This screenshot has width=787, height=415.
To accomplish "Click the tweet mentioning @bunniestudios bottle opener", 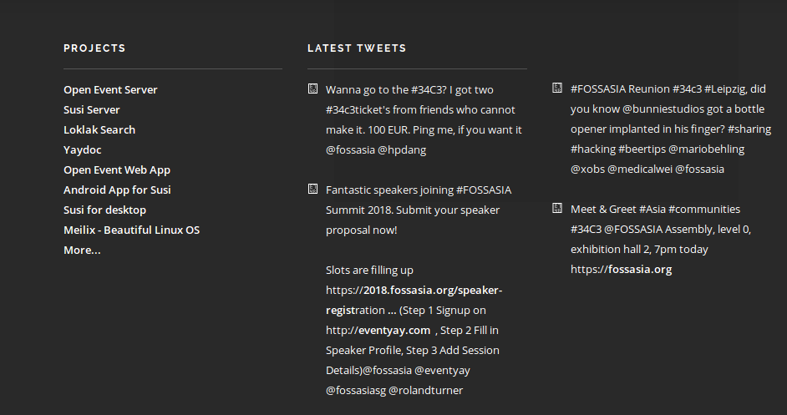I will pyautogui.click(x=671, y=129).
